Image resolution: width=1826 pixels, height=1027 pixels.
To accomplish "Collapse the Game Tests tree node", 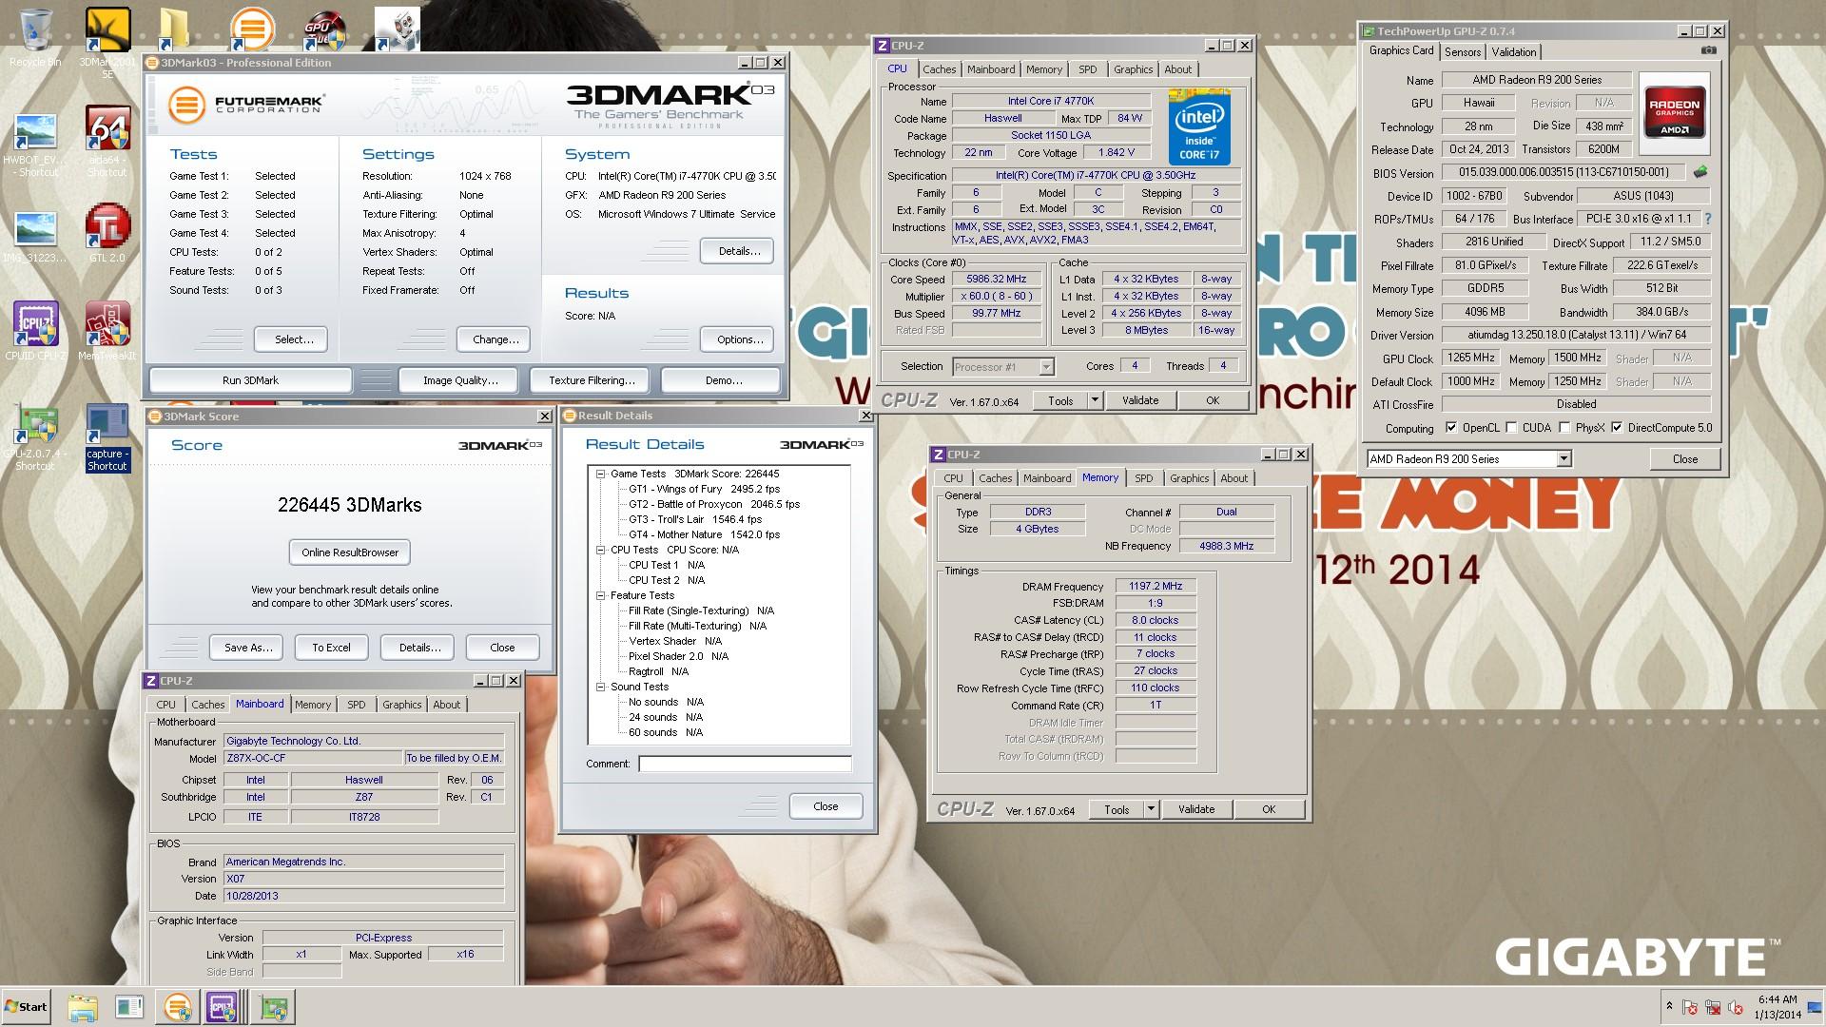I will (x=601, y=474).
